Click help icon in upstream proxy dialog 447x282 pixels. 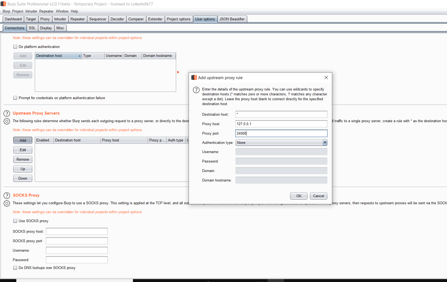196,90
